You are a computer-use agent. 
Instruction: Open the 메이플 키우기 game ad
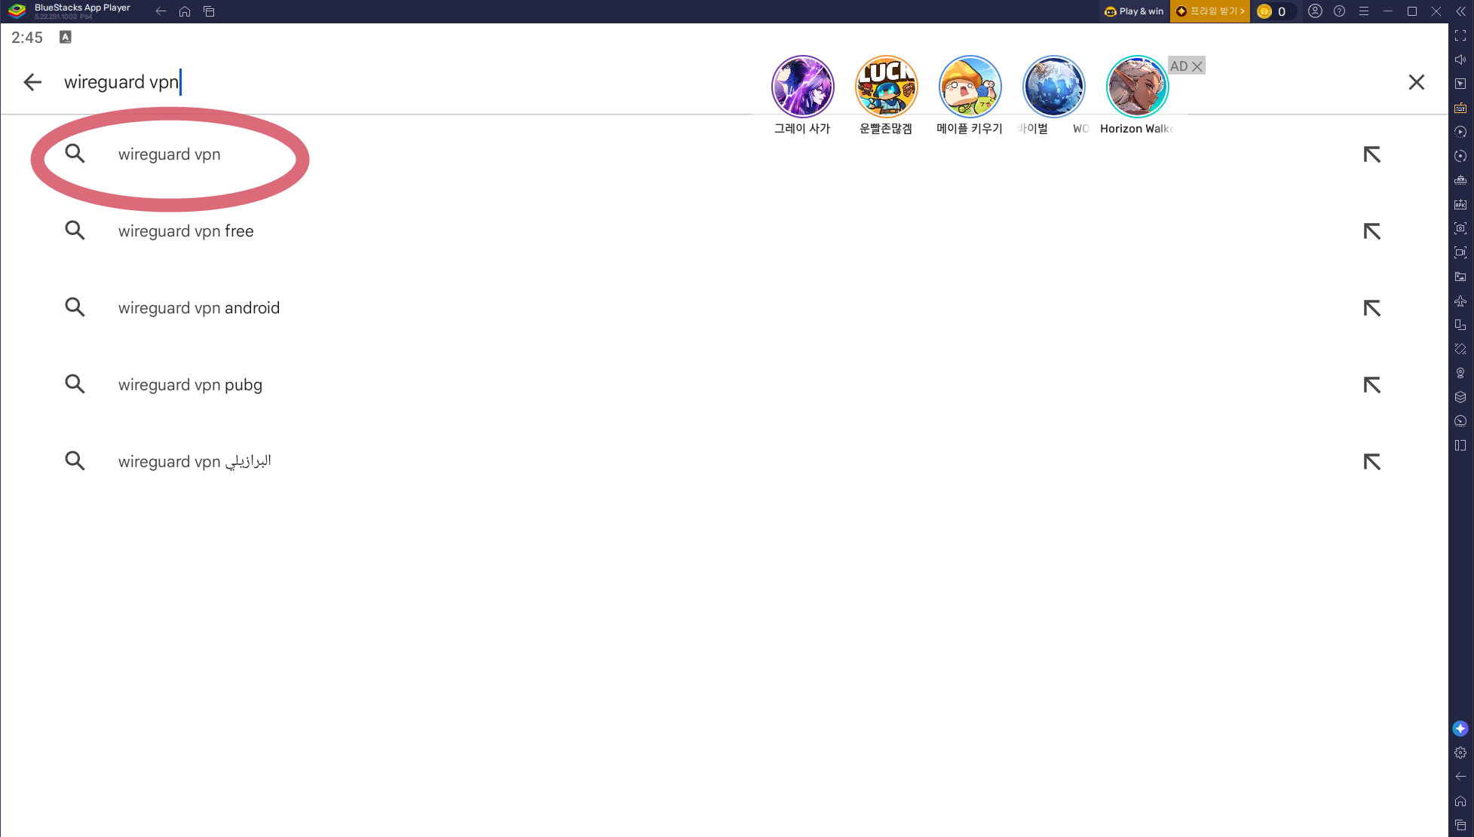pos(970,87)
